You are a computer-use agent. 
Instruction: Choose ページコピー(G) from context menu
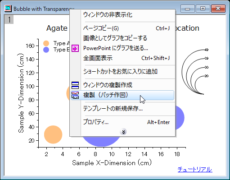pyautogui.click(x=123, y=28)
